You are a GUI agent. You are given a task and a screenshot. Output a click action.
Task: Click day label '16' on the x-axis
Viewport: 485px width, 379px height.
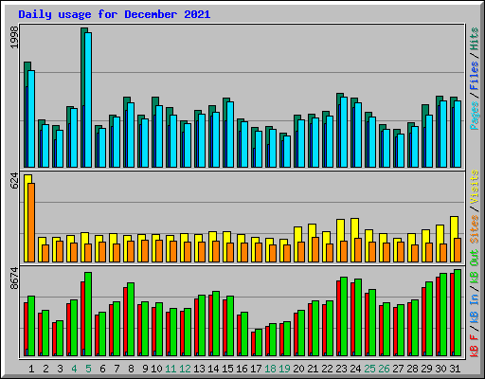(x=242, y=369)
